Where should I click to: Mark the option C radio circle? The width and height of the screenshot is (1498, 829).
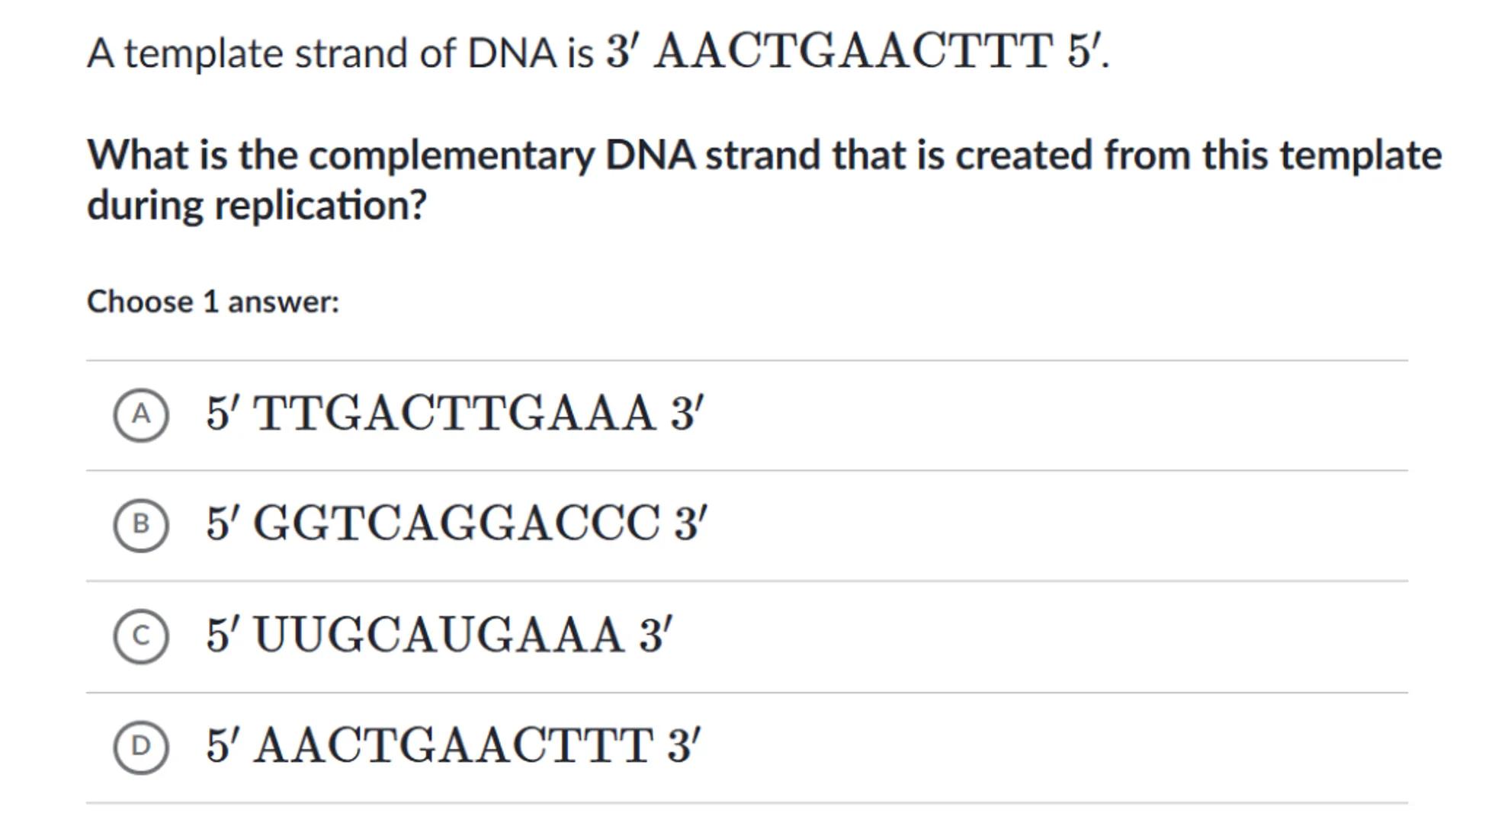(141, 636)
